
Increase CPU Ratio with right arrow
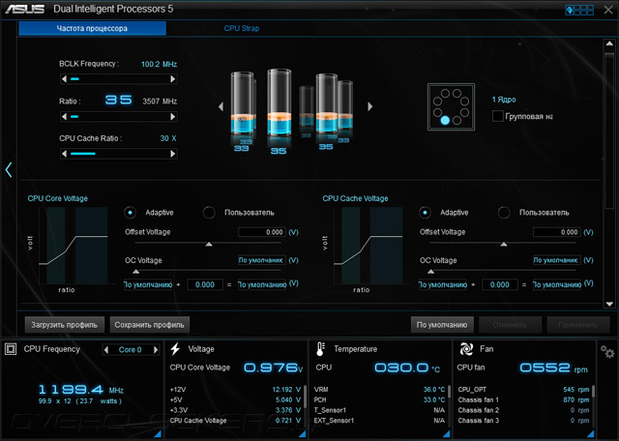click(172, 116)
